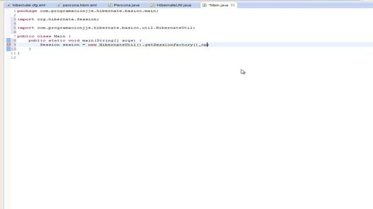This screenshot has width=373, height=209.
Task: Click 'getSessionFactory()' in line 9
Action: pyautogui.click(x=171, y=45)
